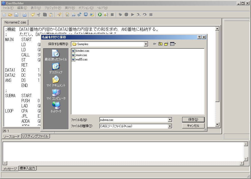Viewport: 251px width, 179px height.
Task: Click the キャンセル cancel button
Action: 193,126
